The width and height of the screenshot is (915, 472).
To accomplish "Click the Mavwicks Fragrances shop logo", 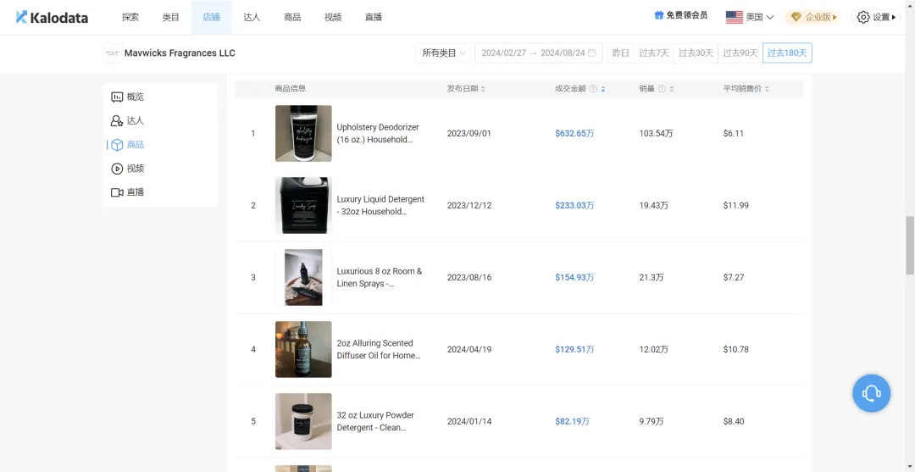I will click(112, 53).
